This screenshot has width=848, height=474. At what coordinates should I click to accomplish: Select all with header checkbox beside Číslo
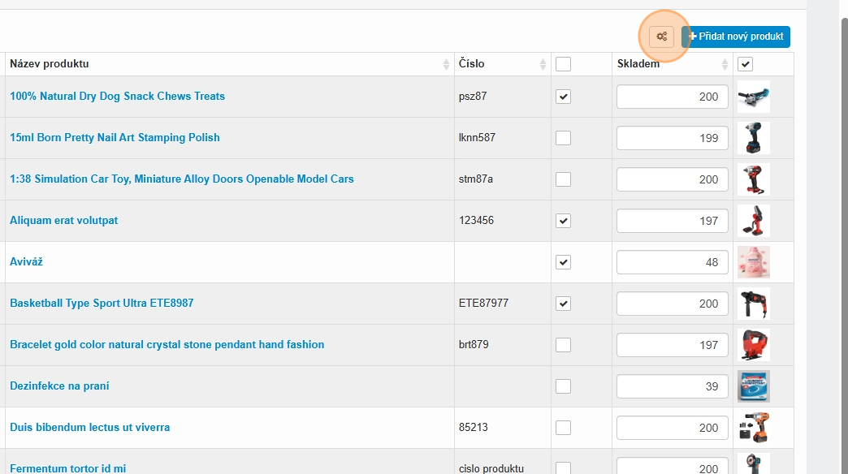click(564, 64)
